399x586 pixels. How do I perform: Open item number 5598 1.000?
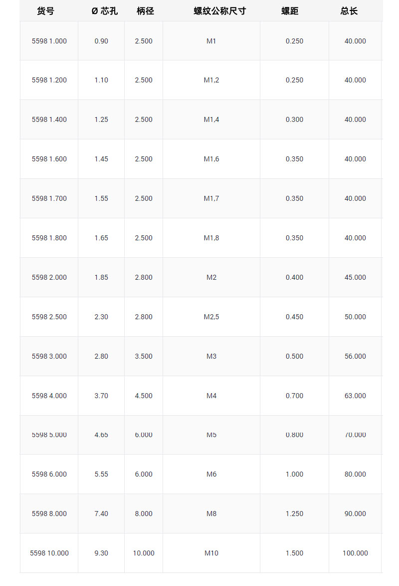(x=49, y=41)
